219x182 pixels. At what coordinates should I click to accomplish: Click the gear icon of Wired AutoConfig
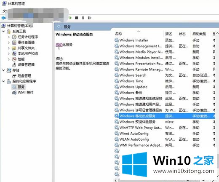[117, 134]
